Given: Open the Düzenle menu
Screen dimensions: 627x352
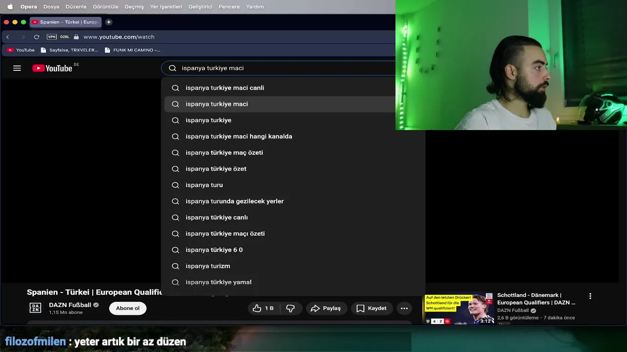Looking at the screenshot, I should [76, 7].
